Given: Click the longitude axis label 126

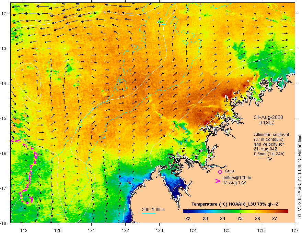Looking at the screenshot, I should (261, 230).
